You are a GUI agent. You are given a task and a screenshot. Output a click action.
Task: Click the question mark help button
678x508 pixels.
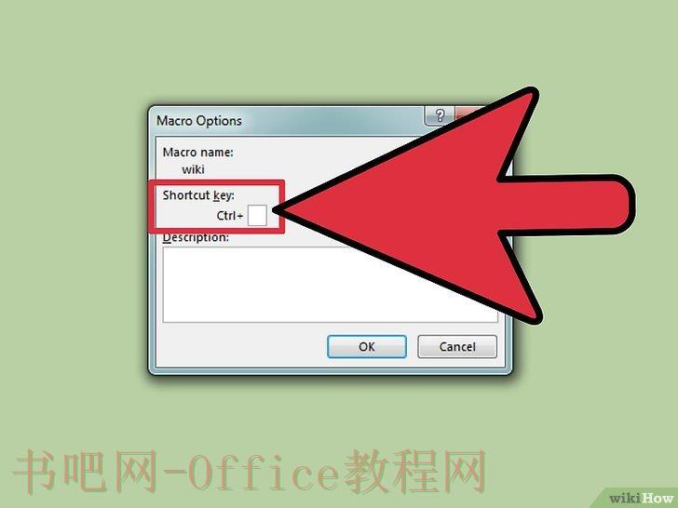[440, 115]
